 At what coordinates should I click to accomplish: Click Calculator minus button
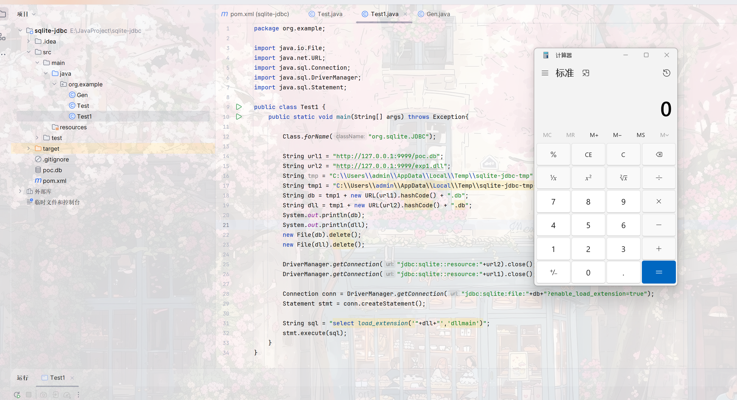pos(659,225)
